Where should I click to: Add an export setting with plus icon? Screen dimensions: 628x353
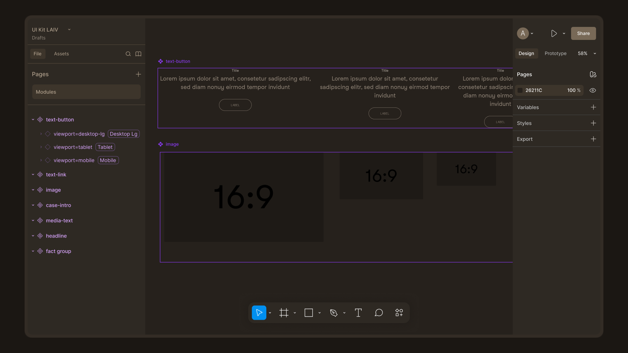593,139
